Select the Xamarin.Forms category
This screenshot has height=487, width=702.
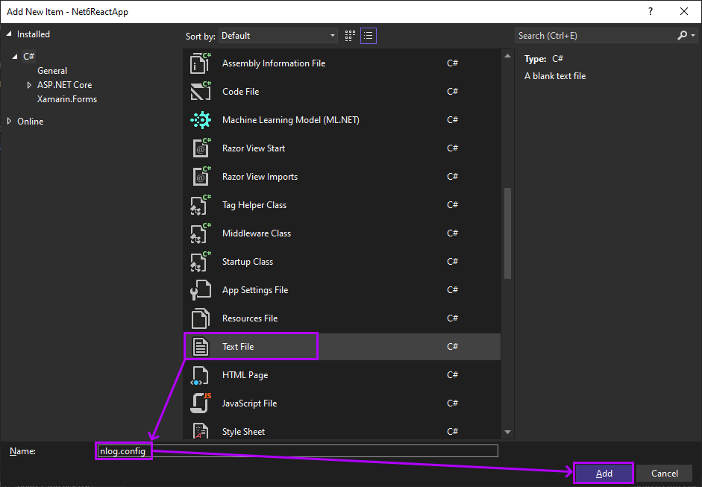(x=67, y=99)
